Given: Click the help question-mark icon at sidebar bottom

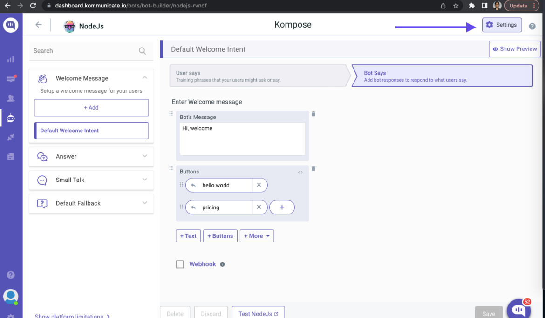Looking at the screenshot, I should point(10,275).
